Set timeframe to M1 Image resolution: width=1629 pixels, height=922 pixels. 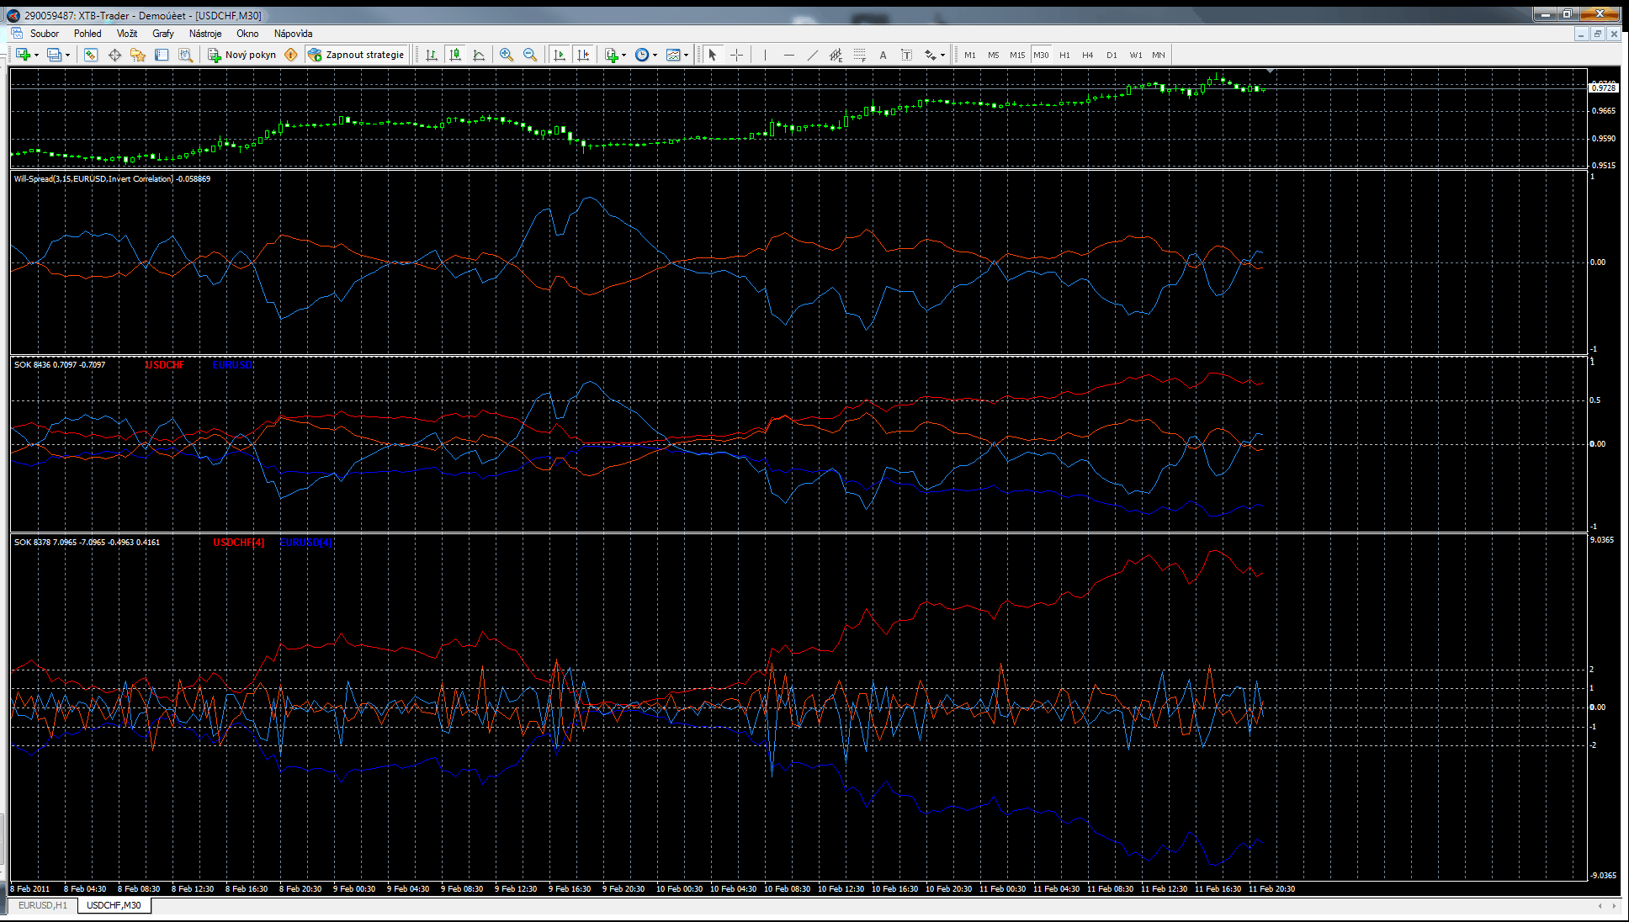pyautogui.click(x=970, y=55)
